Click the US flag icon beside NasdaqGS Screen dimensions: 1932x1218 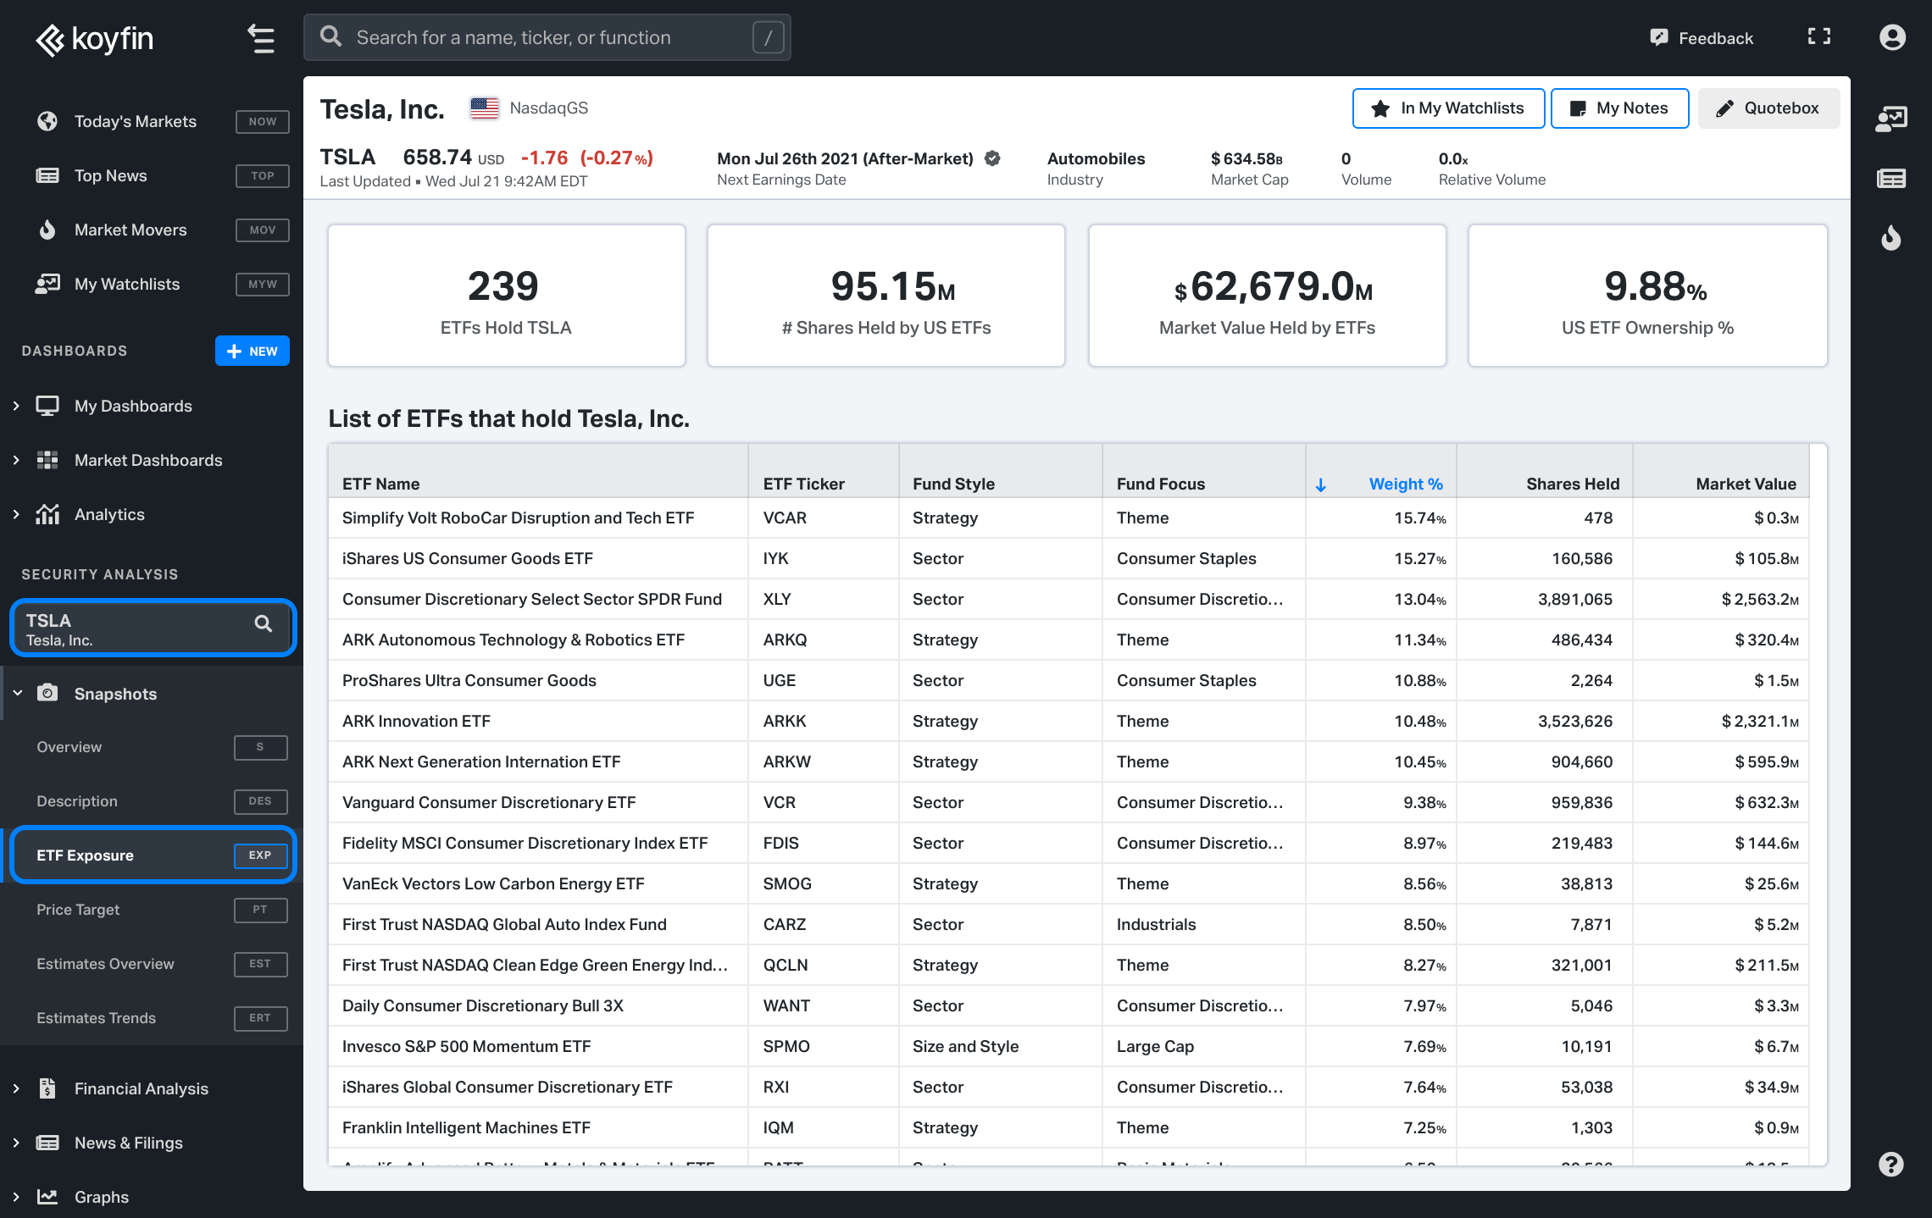(x=485, y=108)
